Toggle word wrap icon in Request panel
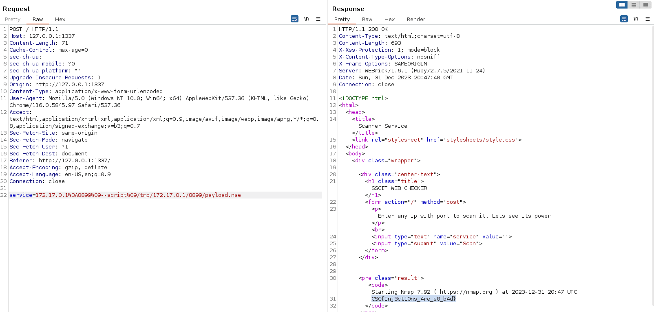This screenshot has height=312, width=654. (294, 19)
